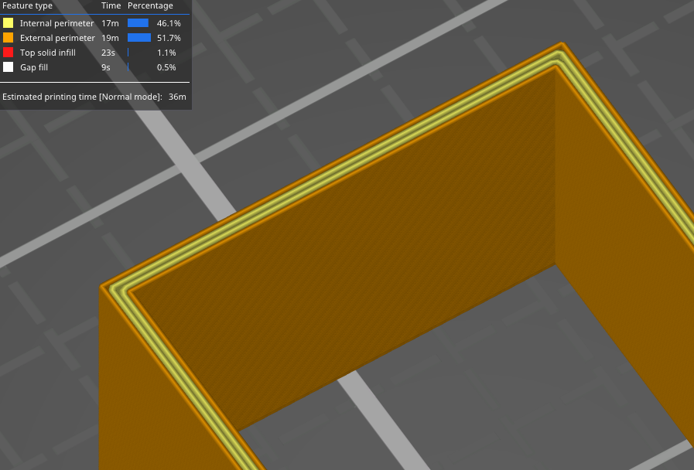Image resolution: width=694 pixels, height=470 pixels.
Task: Click the Feature type column header
Action: pos(27,5)
